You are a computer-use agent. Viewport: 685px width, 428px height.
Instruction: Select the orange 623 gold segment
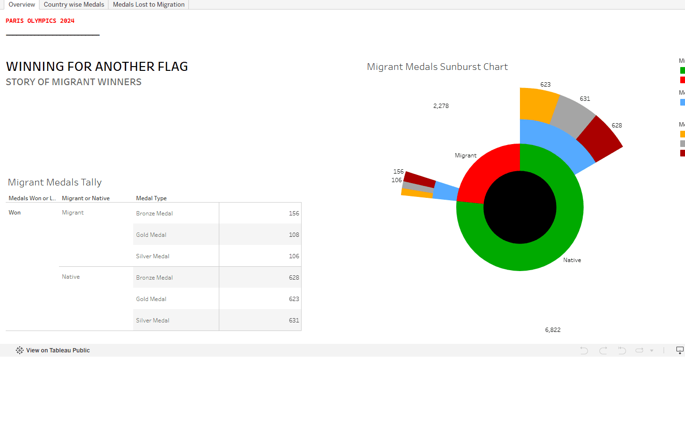[538, 105]
